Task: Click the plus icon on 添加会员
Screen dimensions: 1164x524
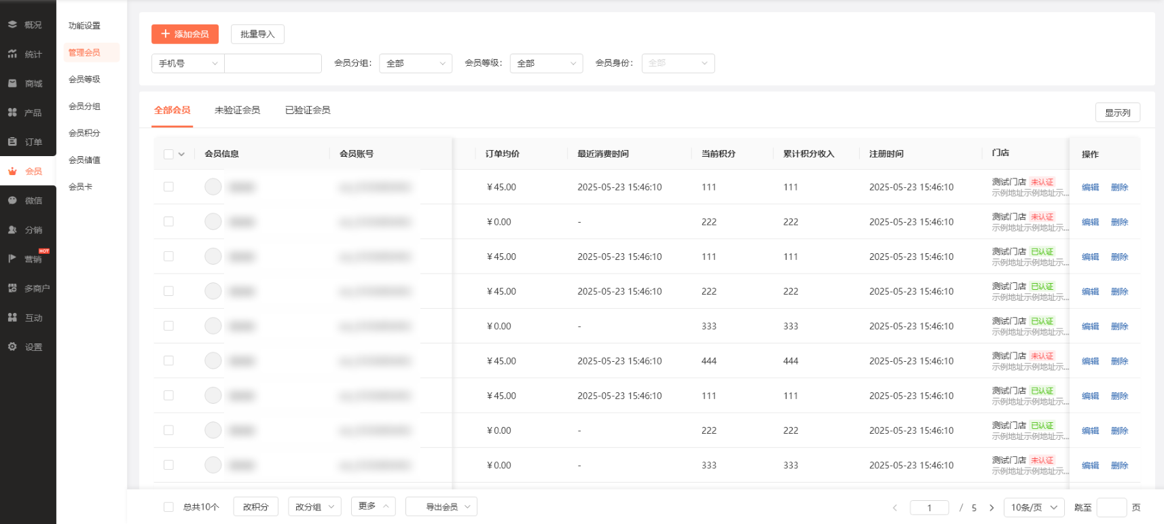Action: [x=165, y=34]
